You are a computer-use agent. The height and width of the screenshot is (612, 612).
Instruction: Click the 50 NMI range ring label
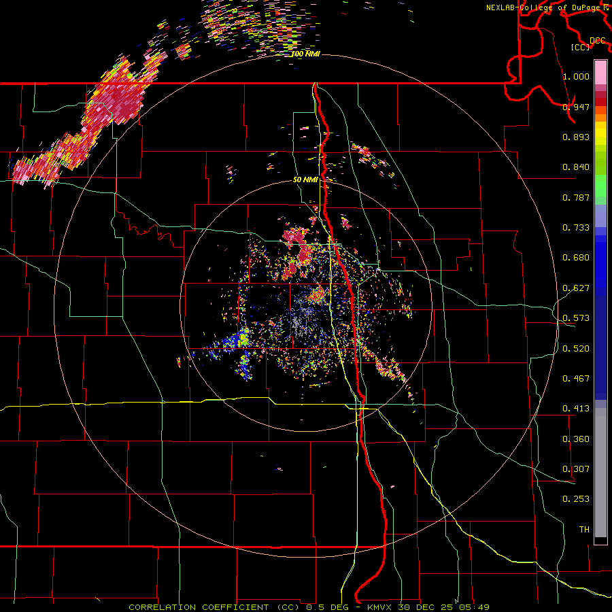point(305,180)
